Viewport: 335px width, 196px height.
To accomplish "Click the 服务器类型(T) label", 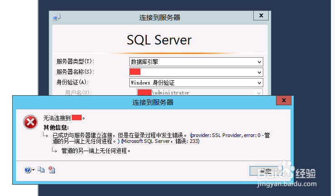I will pos(75,62).
